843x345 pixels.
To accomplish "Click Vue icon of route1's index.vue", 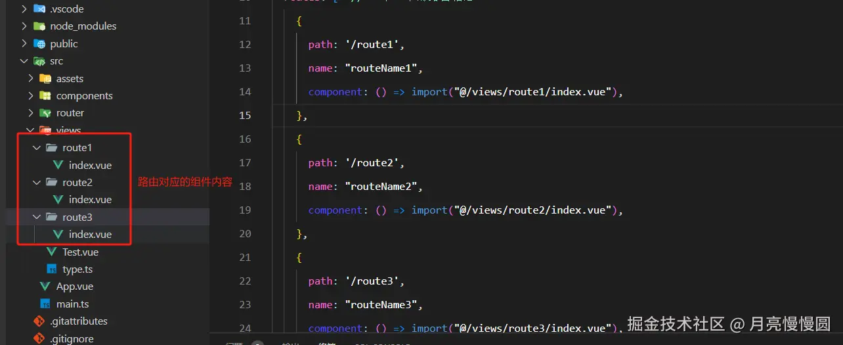I will tap(58, 166).
